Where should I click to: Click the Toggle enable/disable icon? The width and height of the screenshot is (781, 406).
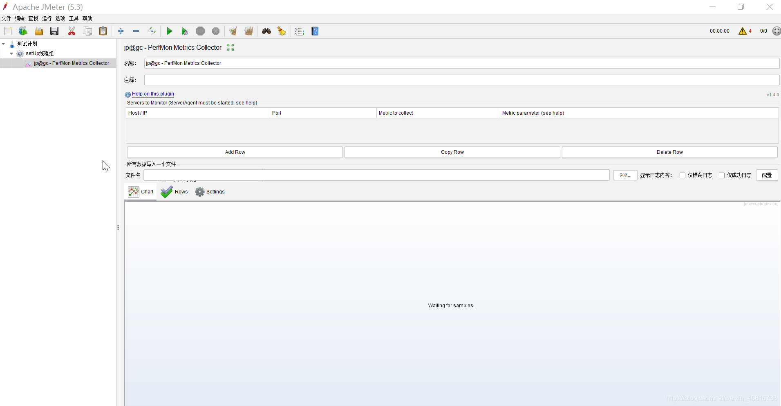pos(152,31)
